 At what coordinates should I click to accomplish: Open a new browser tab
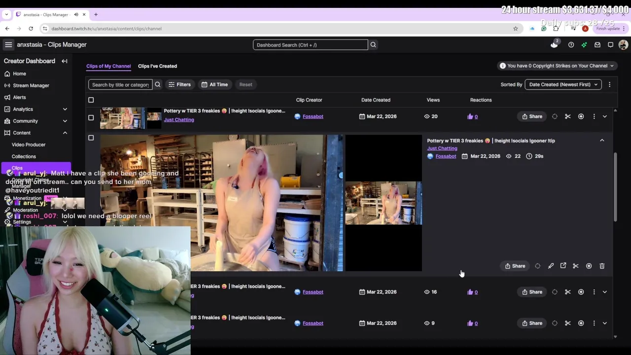tap(96, 14)
